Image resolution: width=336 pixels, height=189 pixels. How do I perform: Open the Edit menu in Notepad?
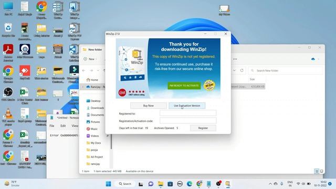click(63, 126)
